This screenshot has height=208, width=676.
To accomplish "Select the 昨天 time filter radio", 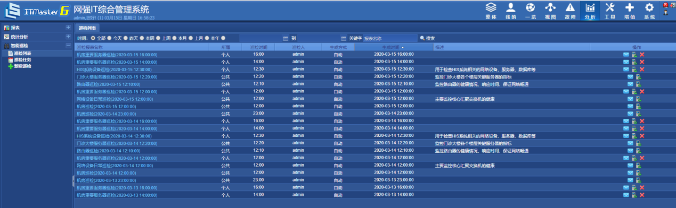I will coord(126,38).
